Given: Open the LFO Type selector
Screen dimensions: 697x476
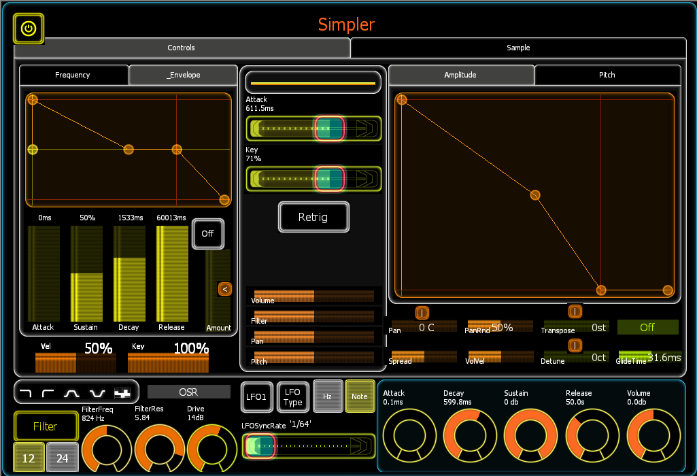Looking at the screenshot, I should click(x=292, y=397).
